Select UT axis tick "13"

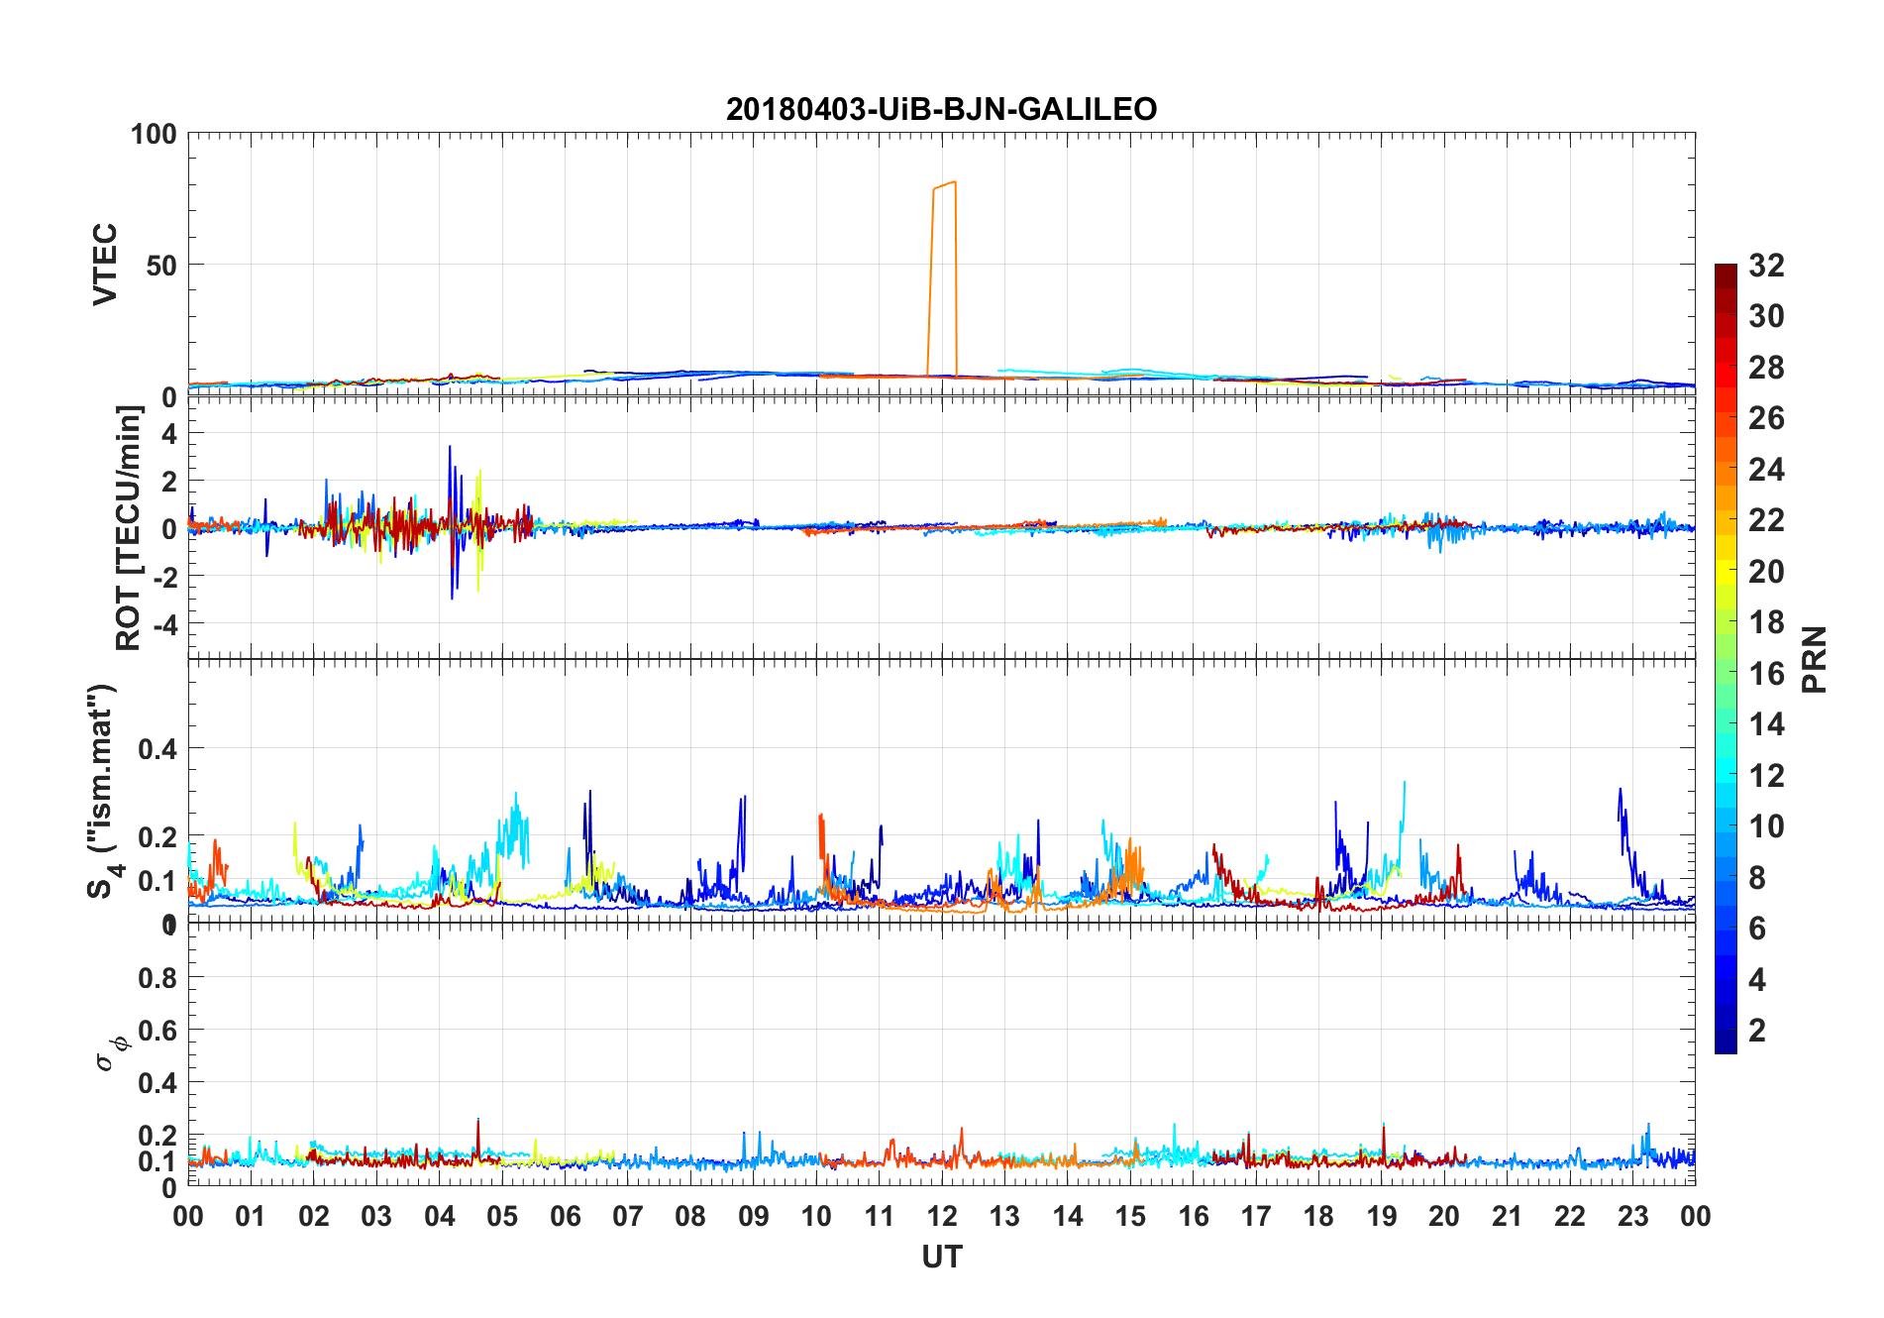[x=1004, y=1217]
